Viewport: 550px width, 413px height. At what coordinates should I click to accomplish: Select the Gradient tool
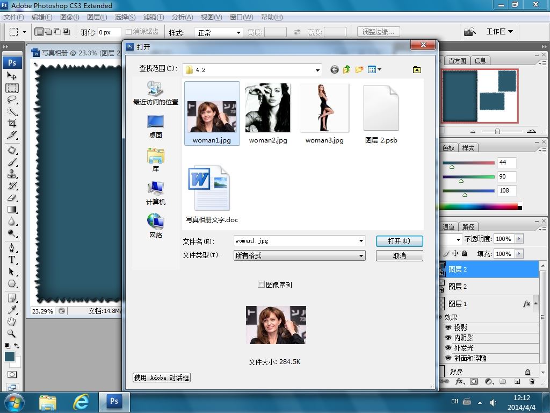(x=12, y=210)
